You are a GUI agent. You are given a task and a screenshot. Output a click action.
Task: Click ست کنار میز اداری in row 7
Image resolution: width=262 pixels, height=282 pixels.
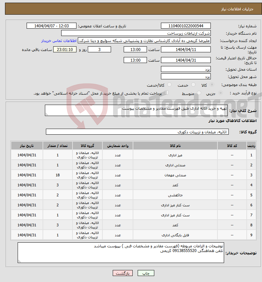[x=175, y=215]
